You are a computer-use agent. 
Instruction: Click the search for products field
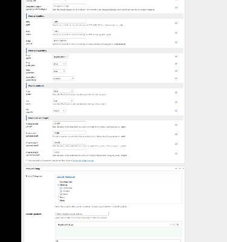(82, 214)
